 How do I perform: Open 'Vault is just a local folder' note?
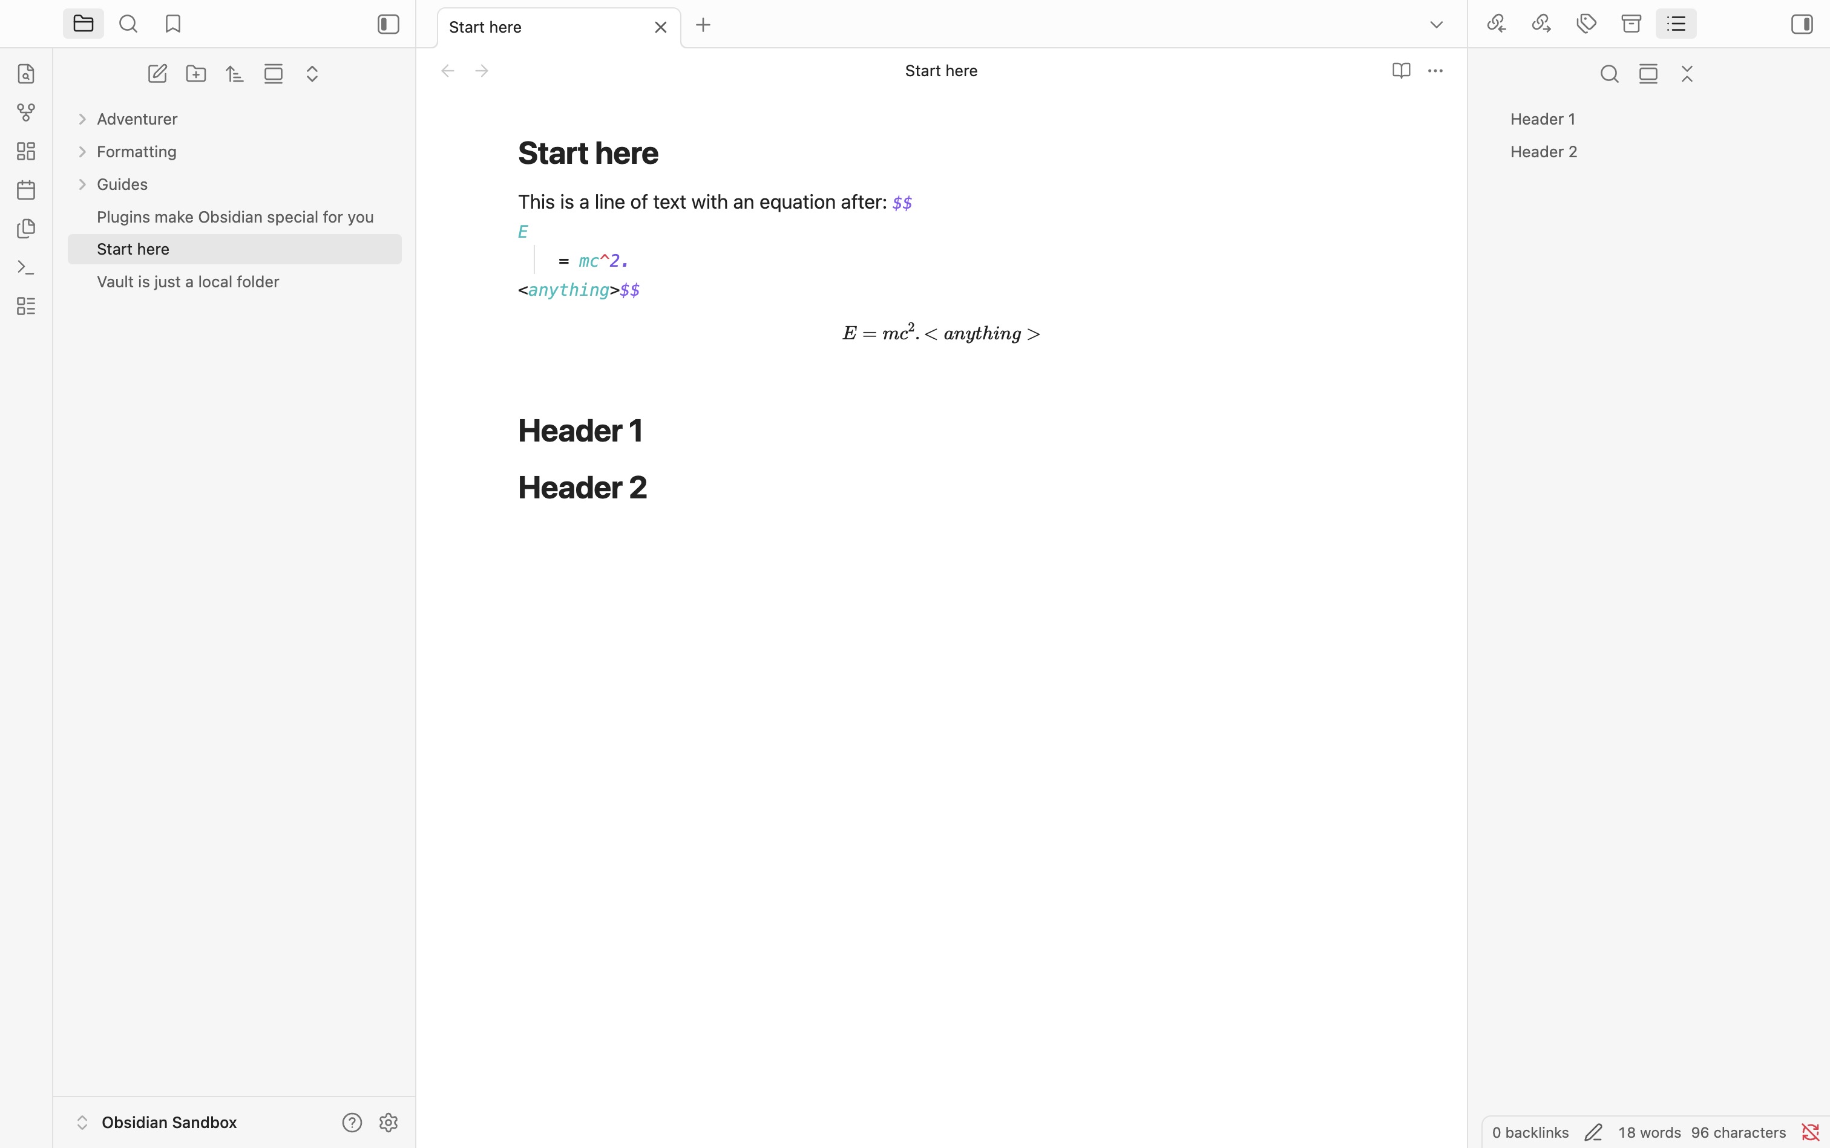[x=188, y=282]
